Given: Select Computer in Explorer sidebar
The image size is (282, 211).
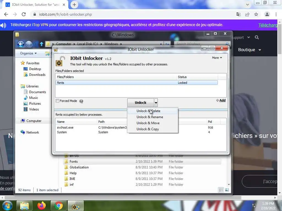Looking at the screenshot, I should click(x=34, y=121).
